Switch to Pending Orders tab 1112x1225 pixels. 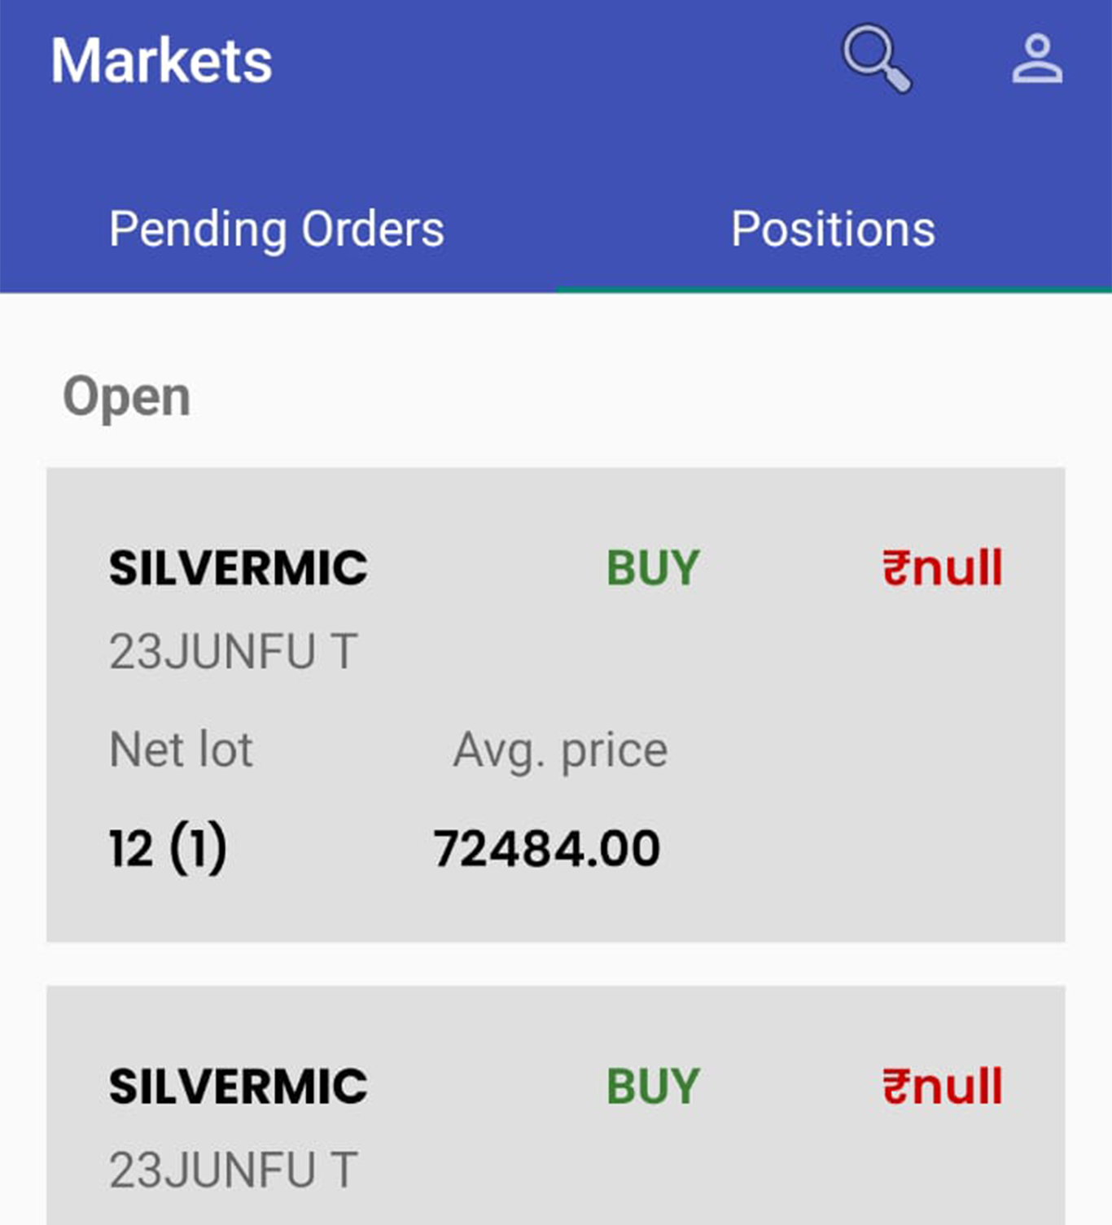(277, 229)
